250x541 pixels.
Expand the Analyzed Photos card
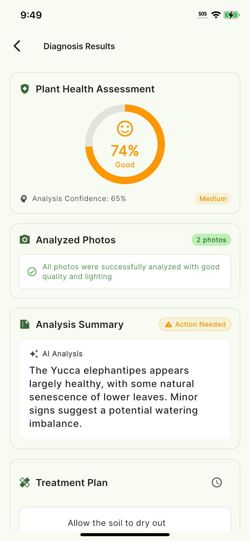click(75, 239)
